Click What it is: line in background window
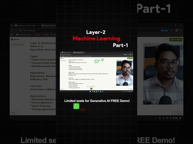 pos(37,46)
